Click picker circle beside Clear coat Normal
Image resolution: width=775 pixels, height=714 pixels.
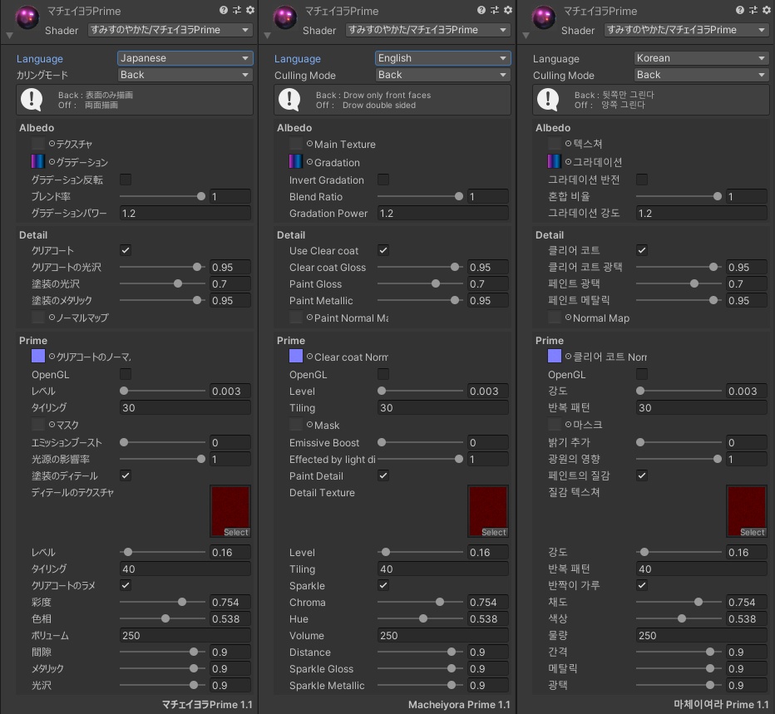[309, 357]
